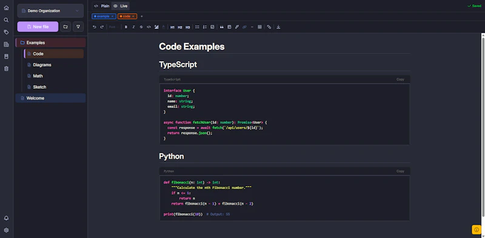Open the Home icon in left rail

(6, 8)
